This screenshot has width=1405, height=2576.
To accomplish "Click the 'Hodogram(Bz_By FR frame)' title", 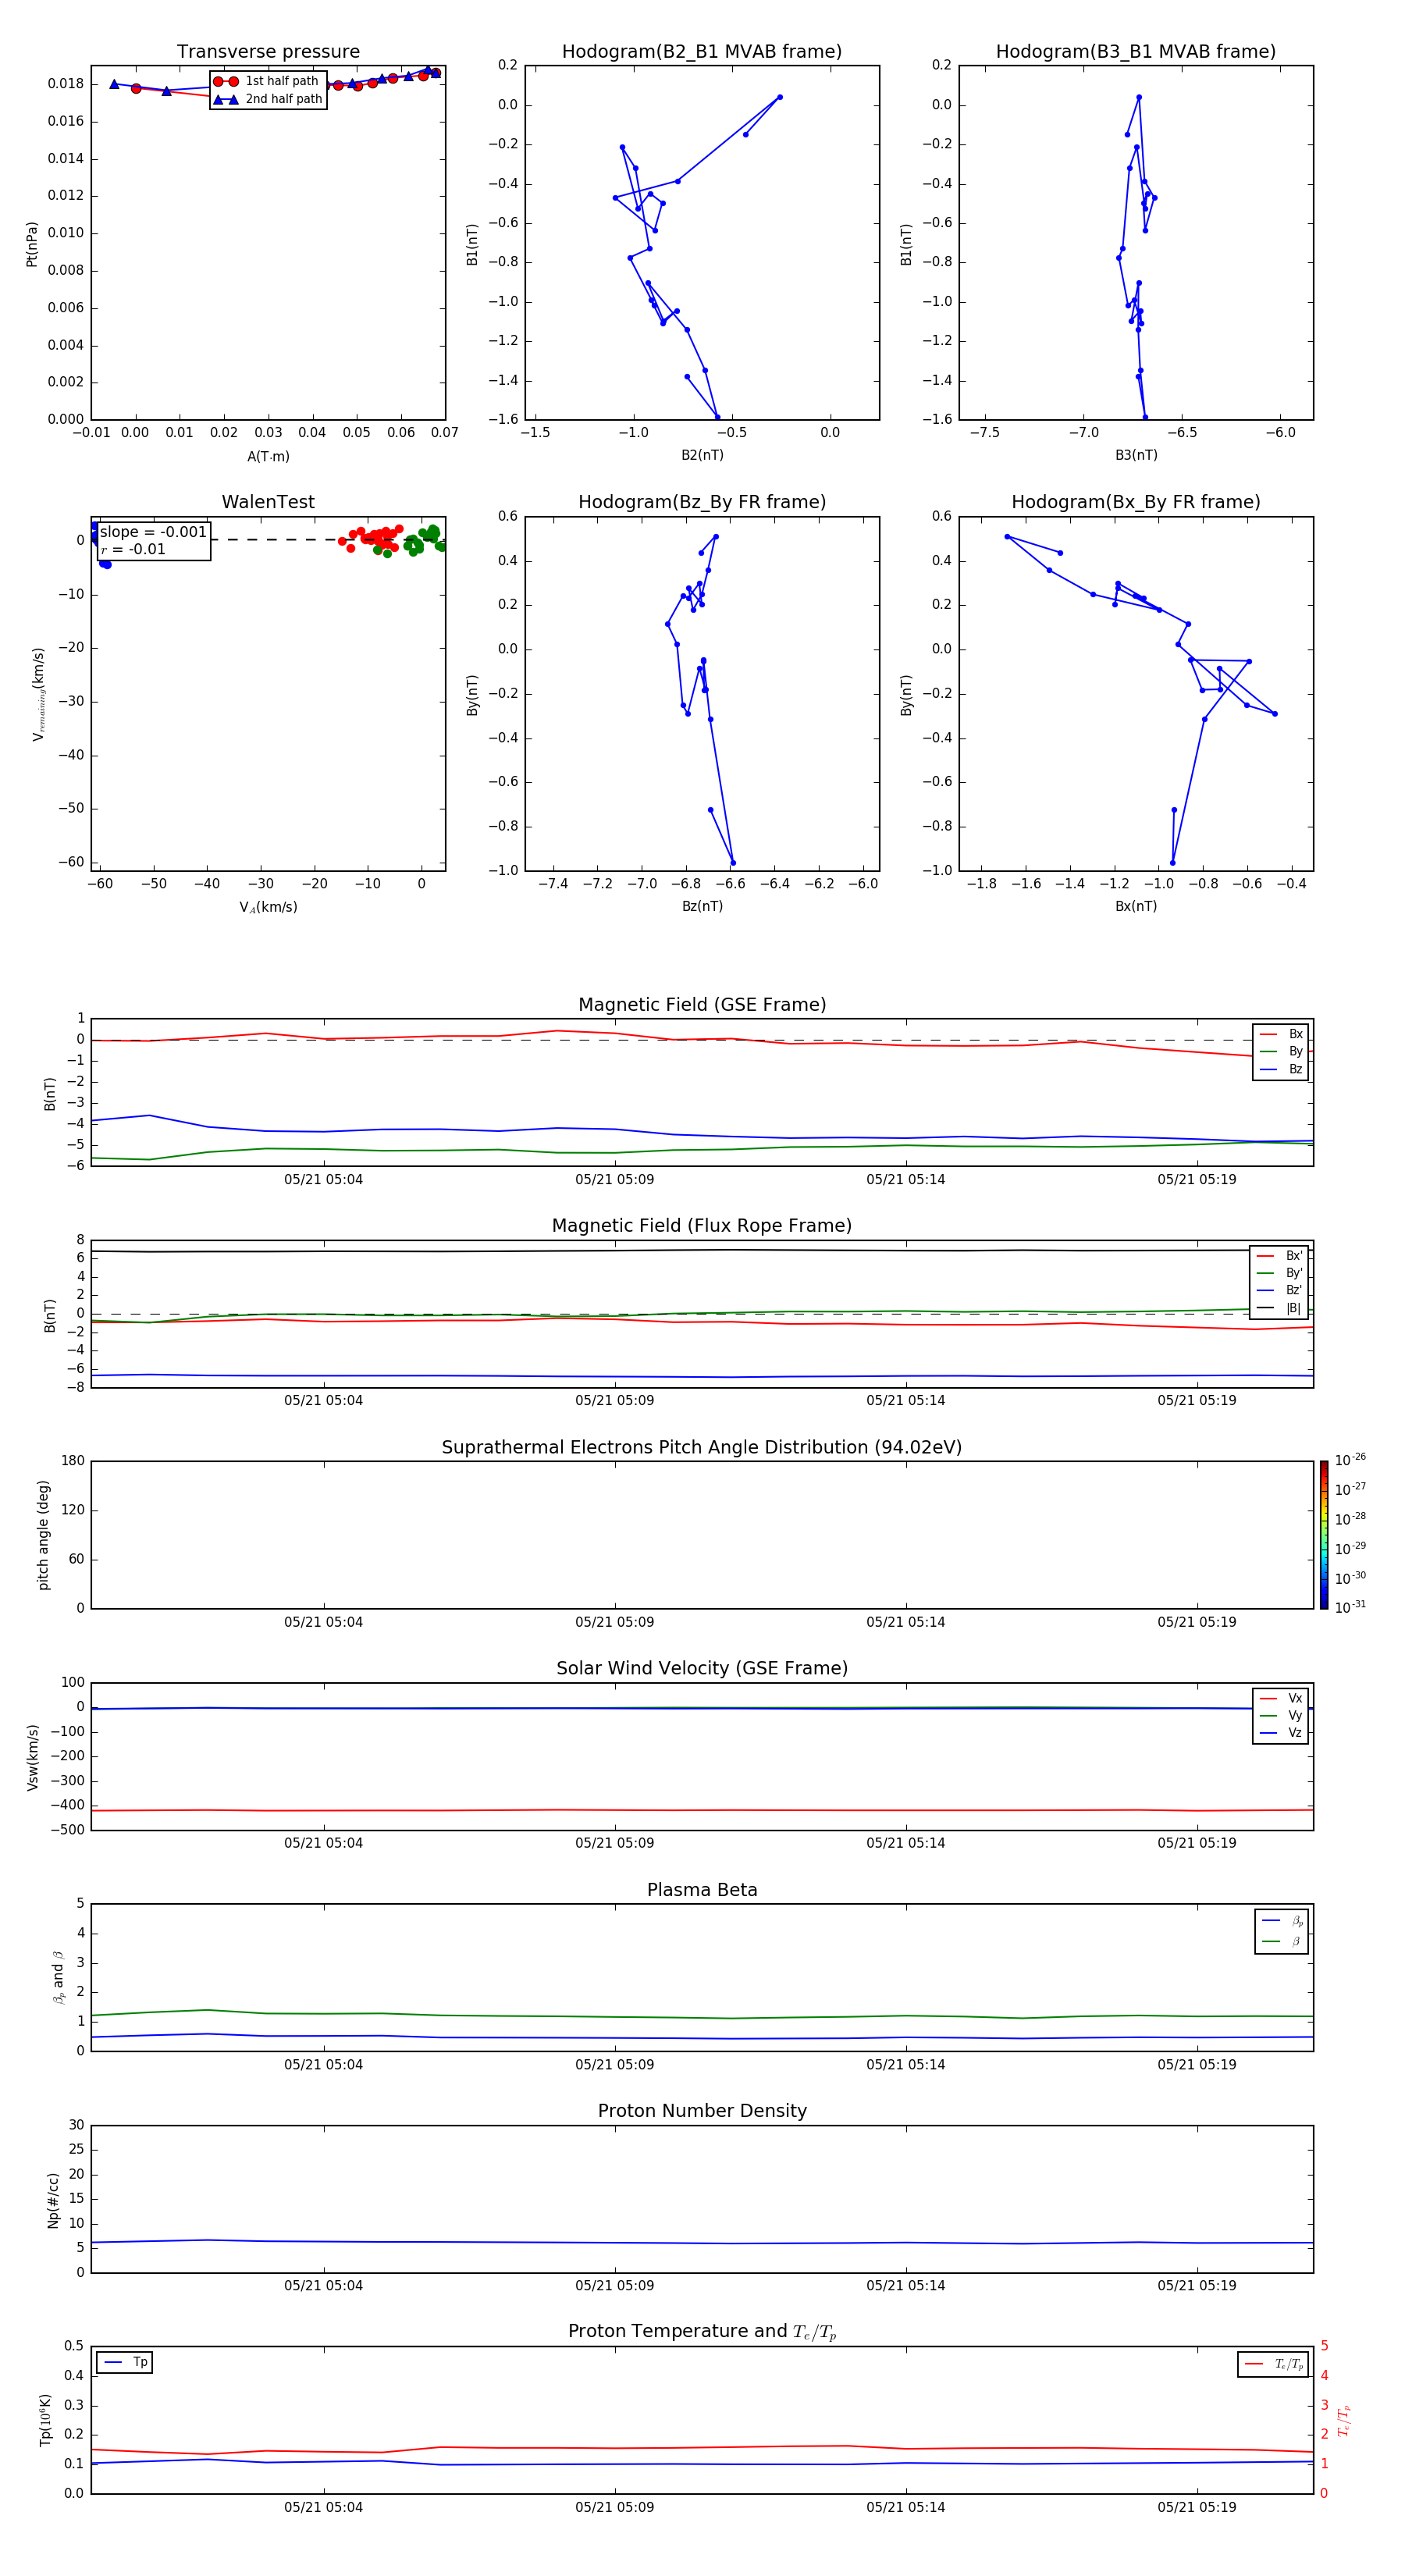I will pyautogui.click(x=702, y=502).
